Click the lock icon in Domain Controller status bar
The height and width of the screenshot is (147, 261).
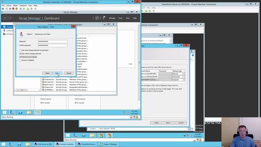click(x=137, y=117)
